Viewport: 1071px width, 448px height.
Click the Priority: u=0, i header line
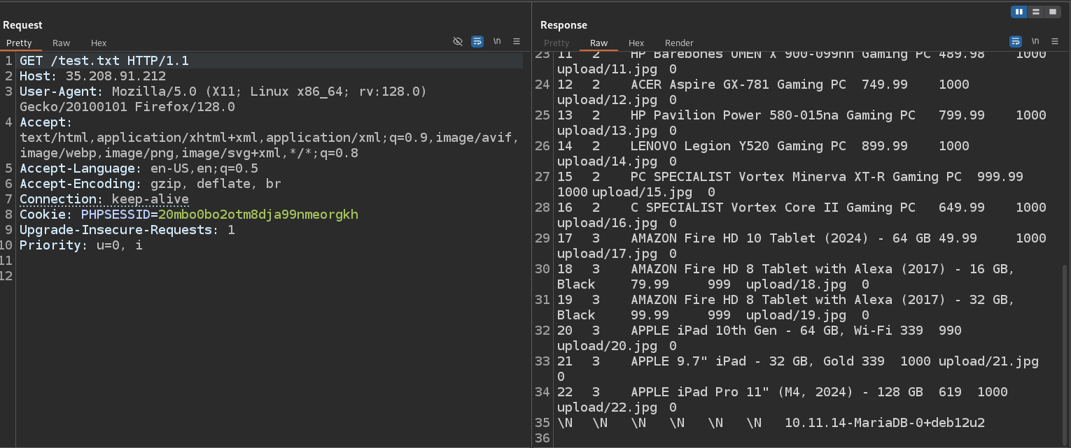click(x=81, y=245)
